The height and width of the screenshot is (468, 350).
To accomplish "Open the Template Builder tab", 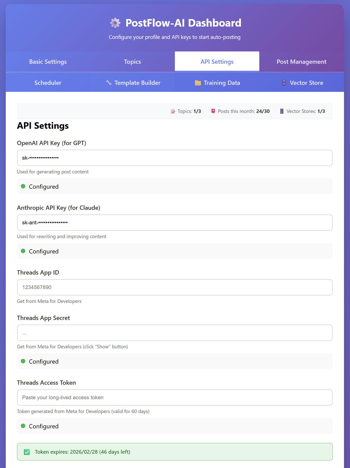I will point(133,83).
